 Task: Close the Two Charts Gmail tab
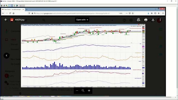23,9
